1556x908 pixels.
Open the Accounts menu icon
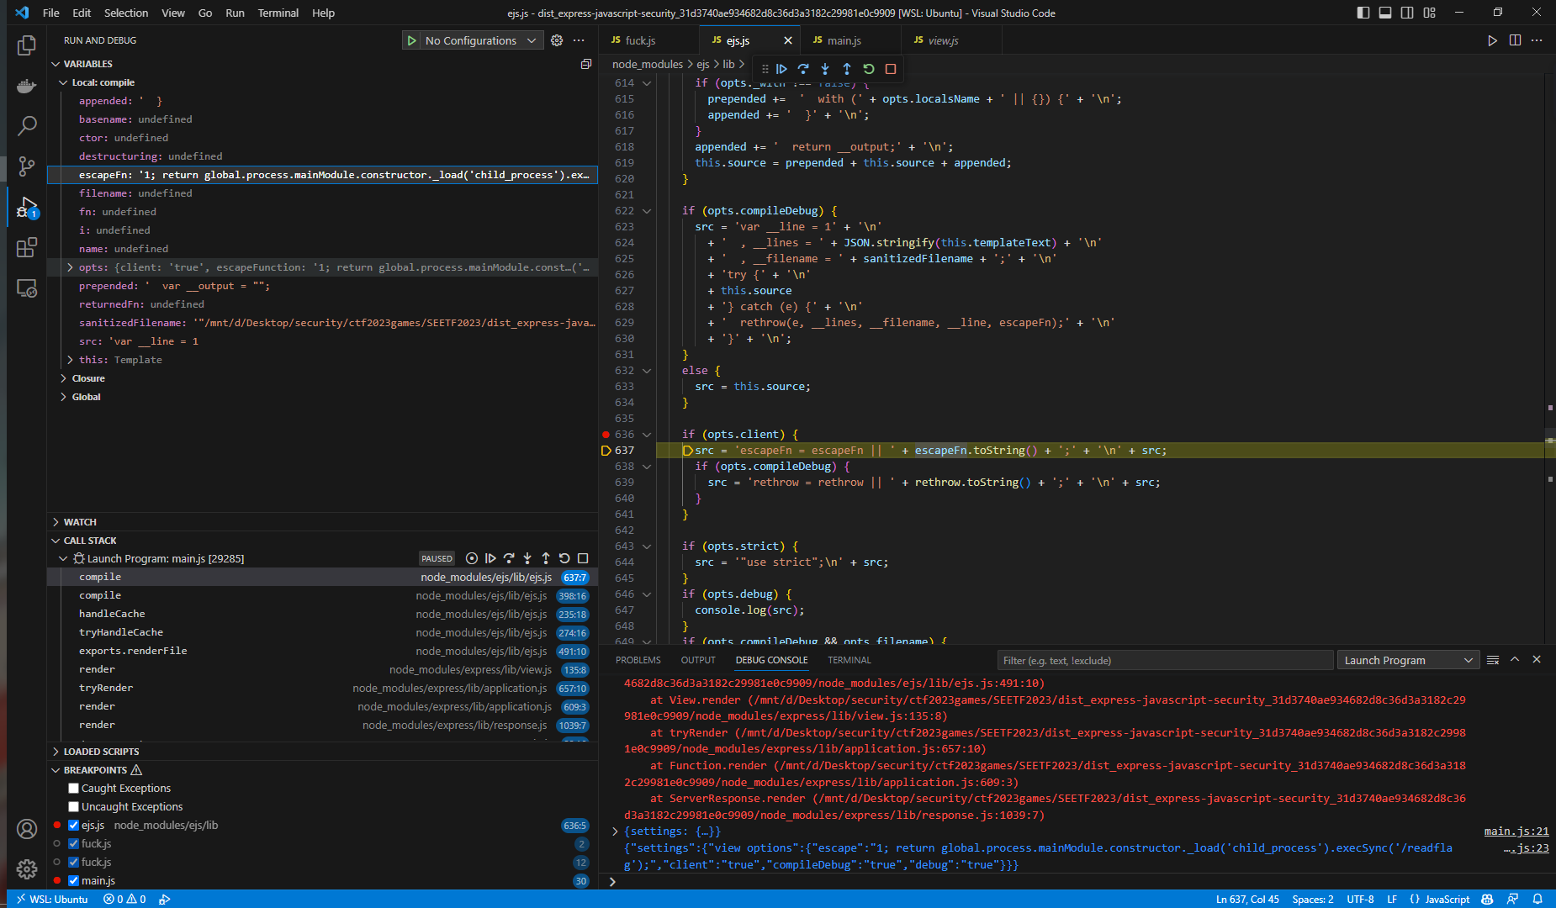27,829
